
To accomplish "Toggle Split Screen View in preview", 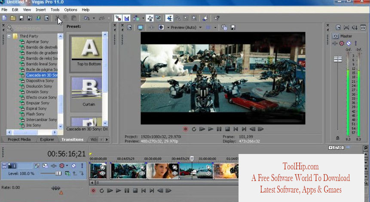I will [x=161, y=27].
